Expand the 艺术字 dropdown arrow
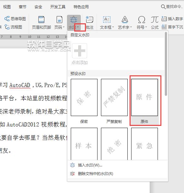 point(131,27)
